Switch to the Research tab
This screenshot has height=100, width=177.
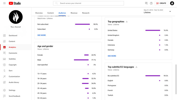86,13
